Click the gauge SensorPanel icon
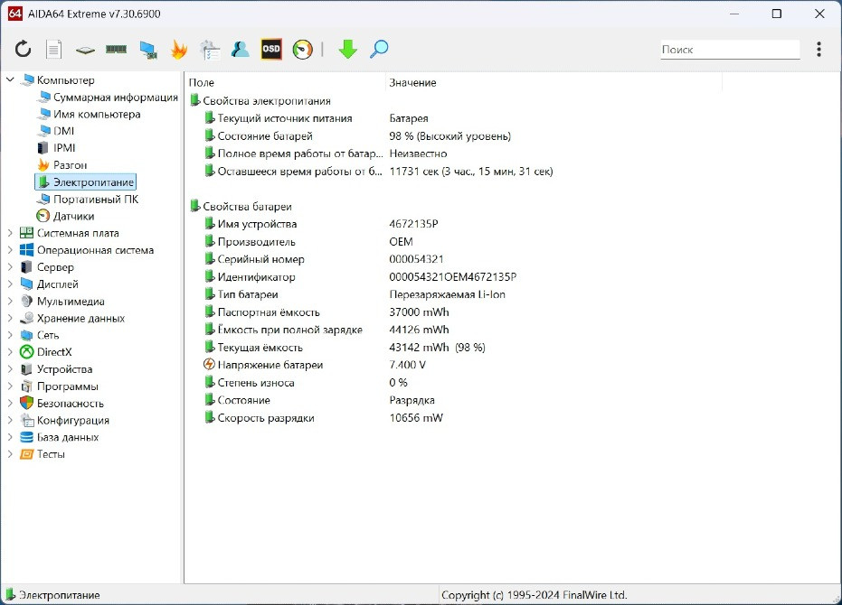Screen dimensions: 842x605 [303, 50]
